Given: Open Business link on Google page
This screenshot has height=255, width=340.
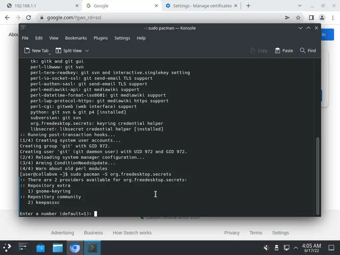Looking at the screenshot, I should tap(93, 233).
